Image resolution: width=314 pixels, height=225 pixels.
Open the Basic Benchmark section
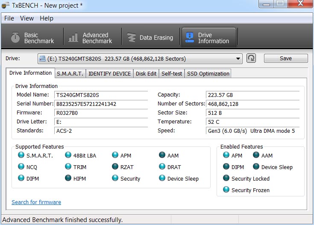point(32,38)
